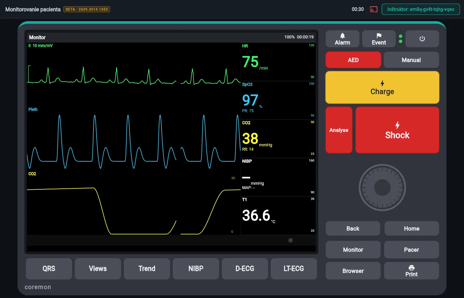464x298 pixels.
Task: Charge the defibrillator
Action: point(382,87)
